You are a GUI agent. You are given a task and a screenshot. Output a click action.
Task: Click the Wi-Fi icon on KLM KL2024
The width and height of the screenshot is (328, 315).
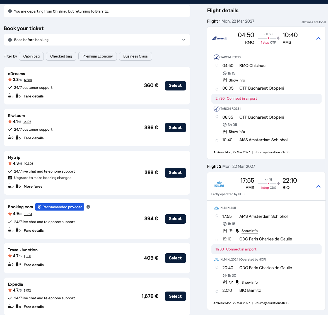tap(231, 282)
